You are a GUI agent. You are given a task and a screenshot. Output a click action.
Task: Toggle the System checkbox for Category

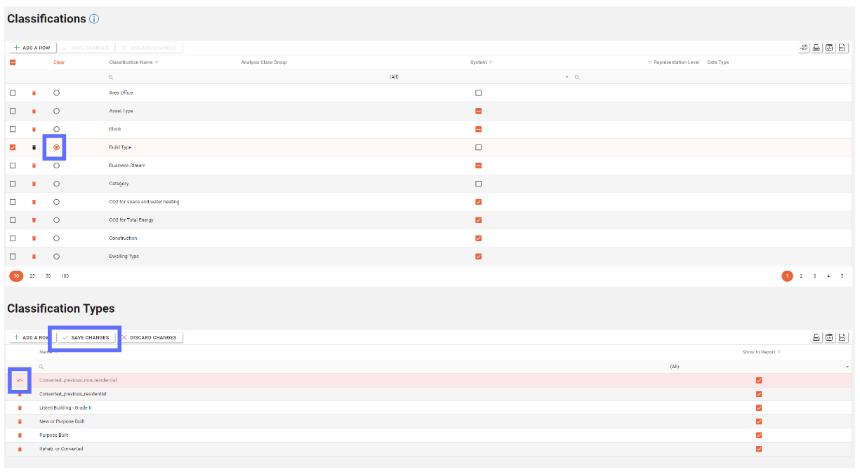[478, 184]
